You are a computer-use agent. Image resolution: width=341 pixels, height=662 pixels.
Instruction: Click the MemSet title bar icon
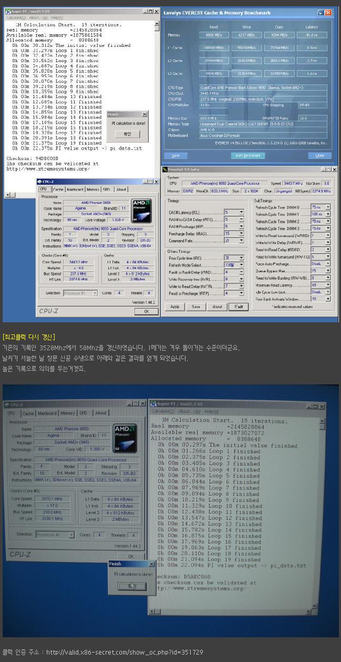coord(166,169)
